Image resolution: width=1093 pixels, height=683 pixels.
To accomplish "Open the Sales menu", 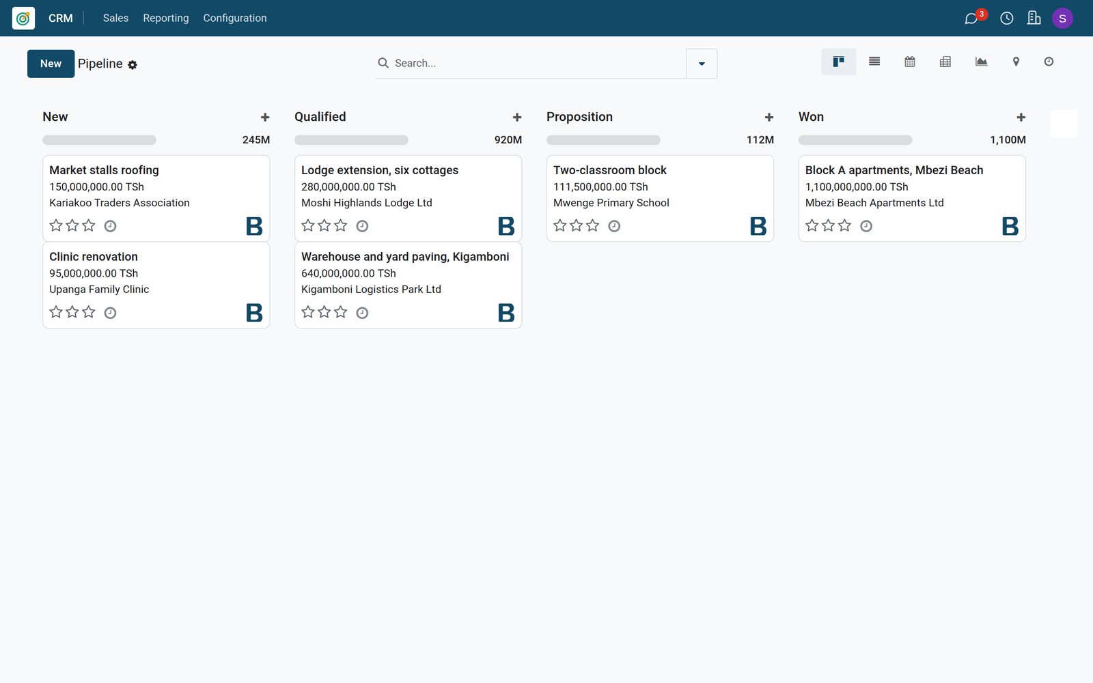I will pos(115,18).
